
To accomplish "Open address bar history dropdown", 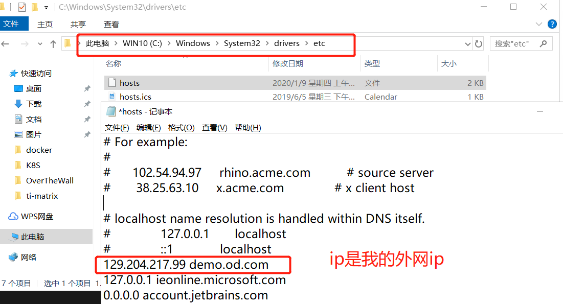I will coord(467,44).
